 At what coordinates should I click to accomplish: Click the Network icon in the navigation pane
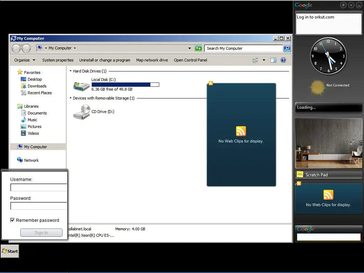pos(20,160)
